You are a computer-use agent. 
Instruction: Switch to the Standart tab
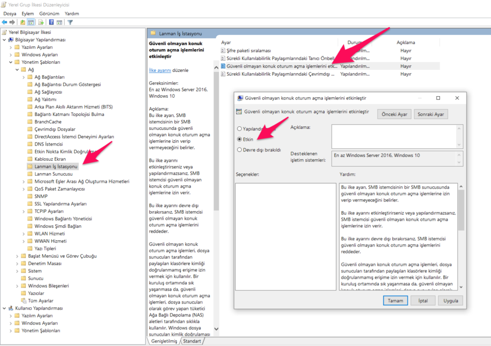click(x=192, y=341)
